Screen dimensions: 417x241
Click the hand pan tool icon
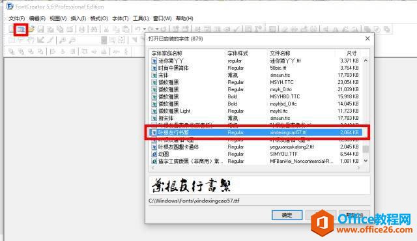pyautogui.click(x=31, y=40)
